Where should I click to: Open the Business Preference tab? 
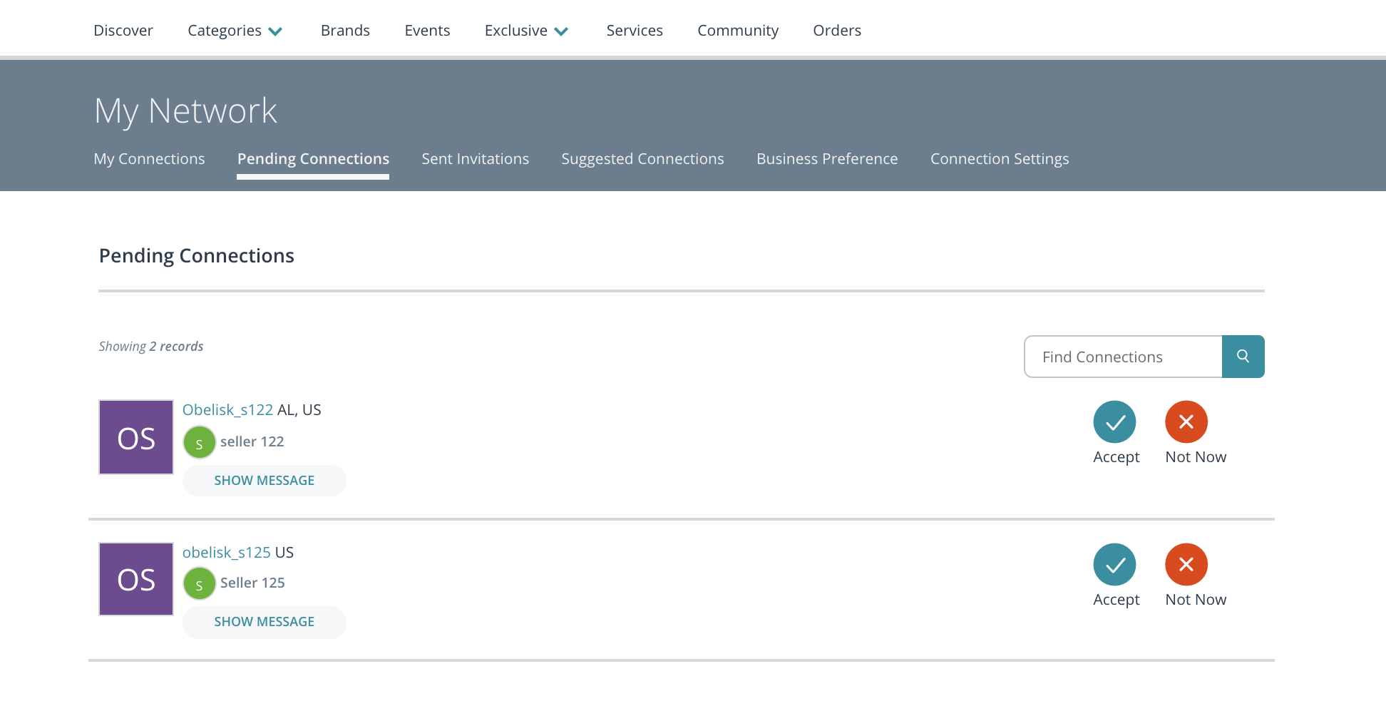[x=827, y=159]
